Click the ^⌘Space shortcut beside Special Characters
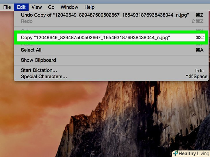 point(196,76)
